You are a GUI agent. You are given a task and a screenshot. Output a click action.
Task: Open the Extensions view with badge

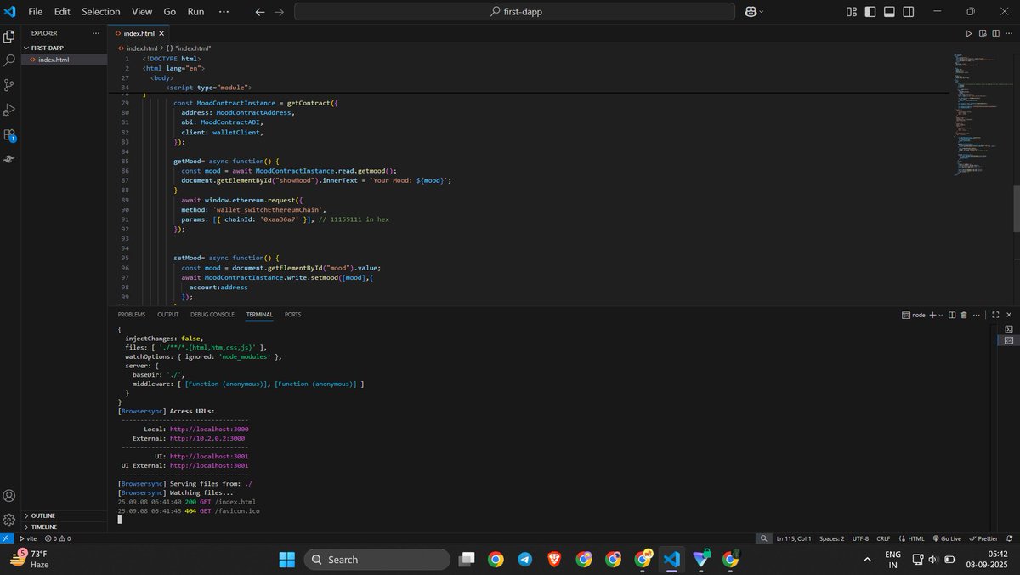click(9, 134)
